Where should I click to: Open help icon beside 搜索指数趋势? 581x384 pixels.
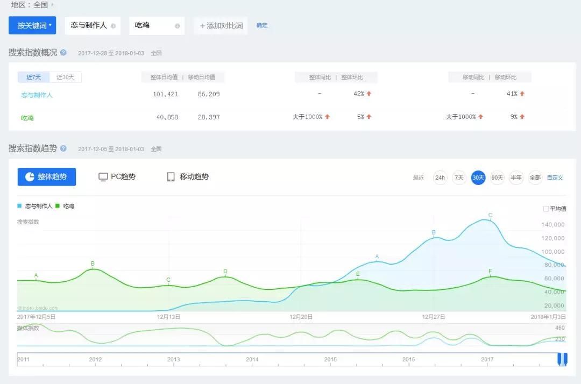(x=63, y=148)
